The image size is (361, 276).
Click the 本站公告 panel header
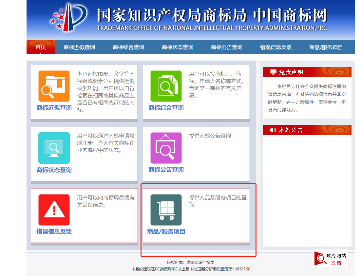pyautogui.click(x=307, y=130)
